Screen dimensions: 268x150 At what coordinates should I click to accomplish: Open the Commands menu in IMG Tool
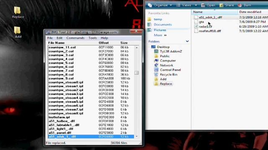(x=75, y=38)
